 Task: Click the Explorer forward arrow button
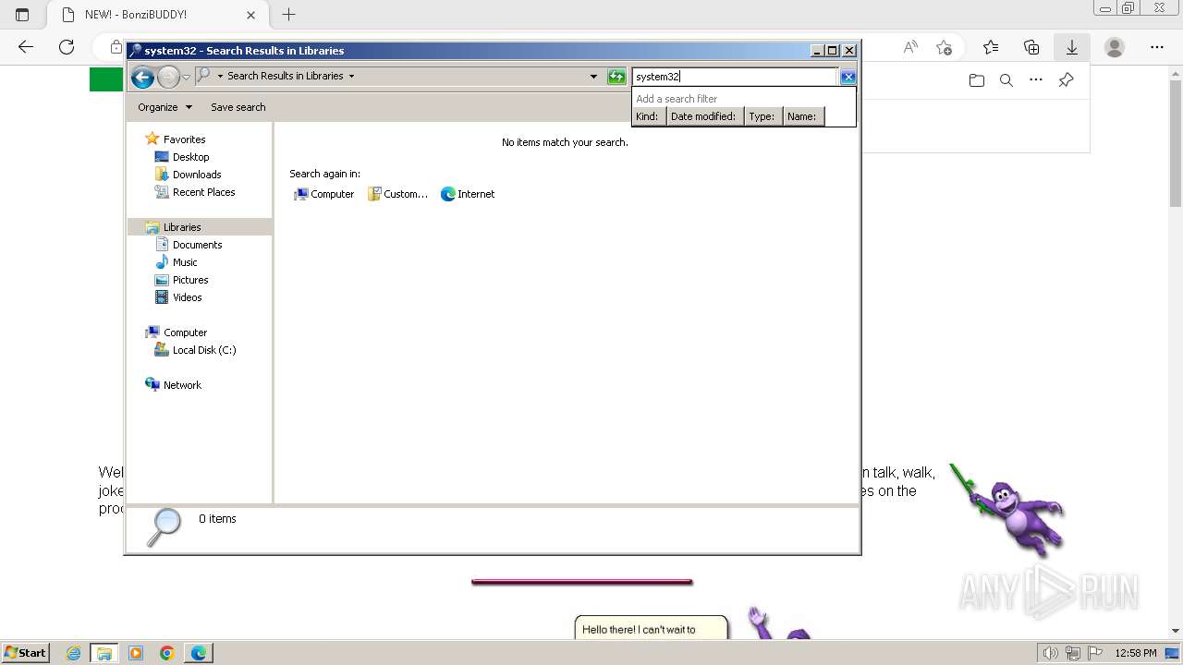[x=168, y=78]
